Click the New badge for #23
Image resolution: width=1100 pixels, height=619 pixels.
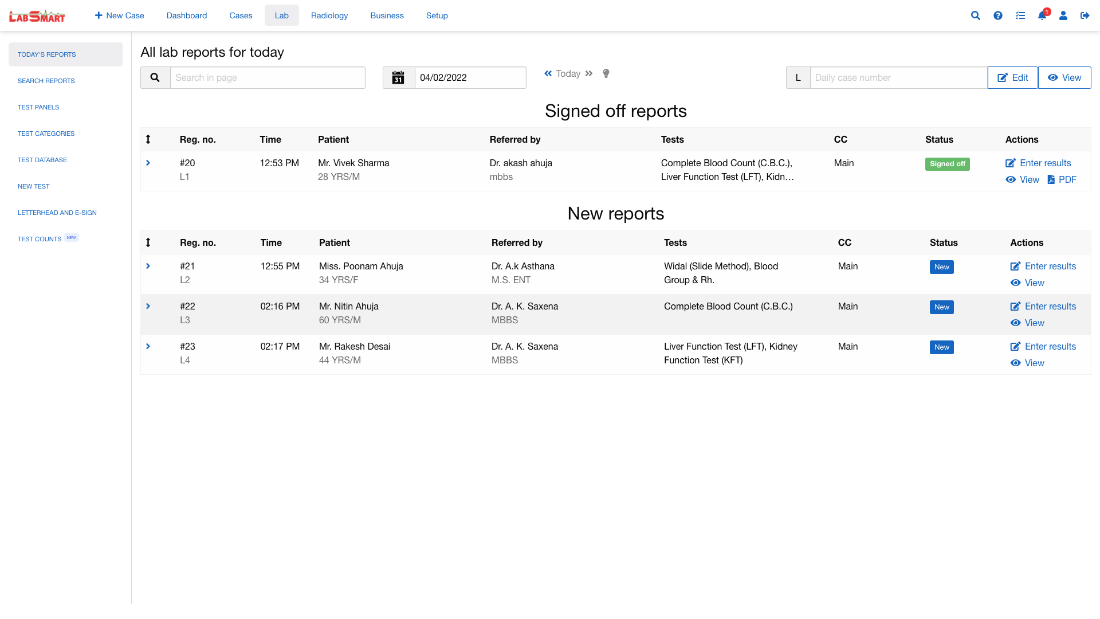(942, 347)
